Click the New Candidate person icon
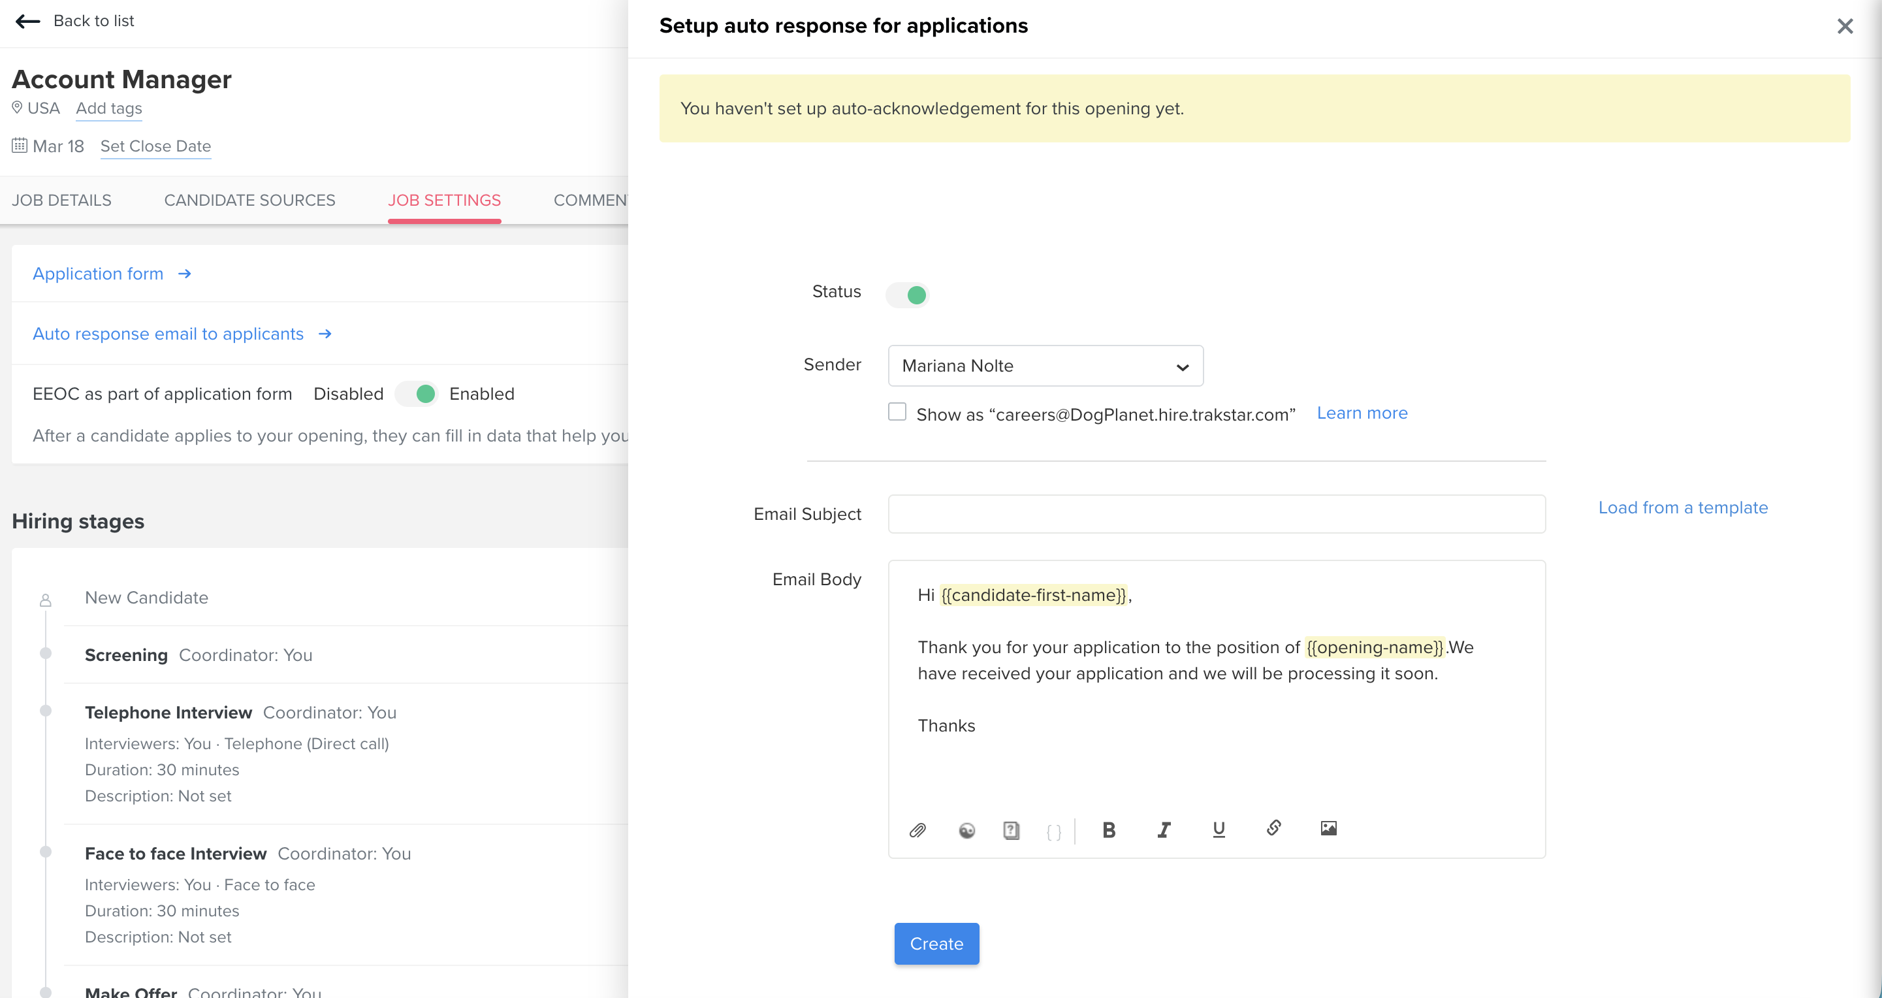 tap(45, 600)
